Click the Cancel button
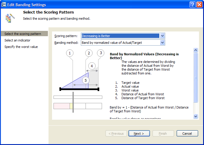This screenshot has width=204, height=145. [187, 134]
